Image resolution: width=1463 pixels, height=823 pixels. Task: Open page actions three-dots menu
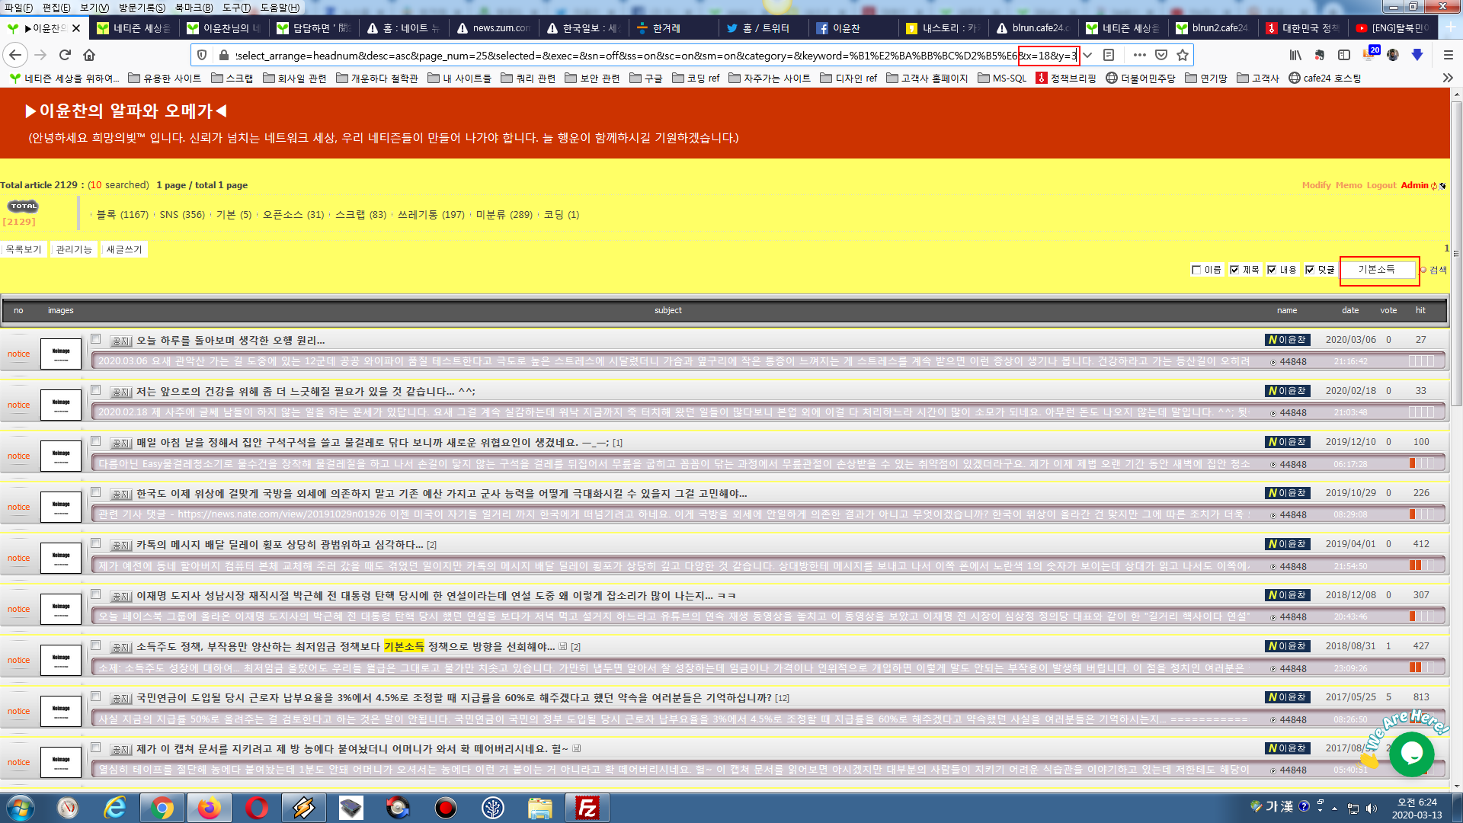pyautogui.click(x=1139, y=55)
